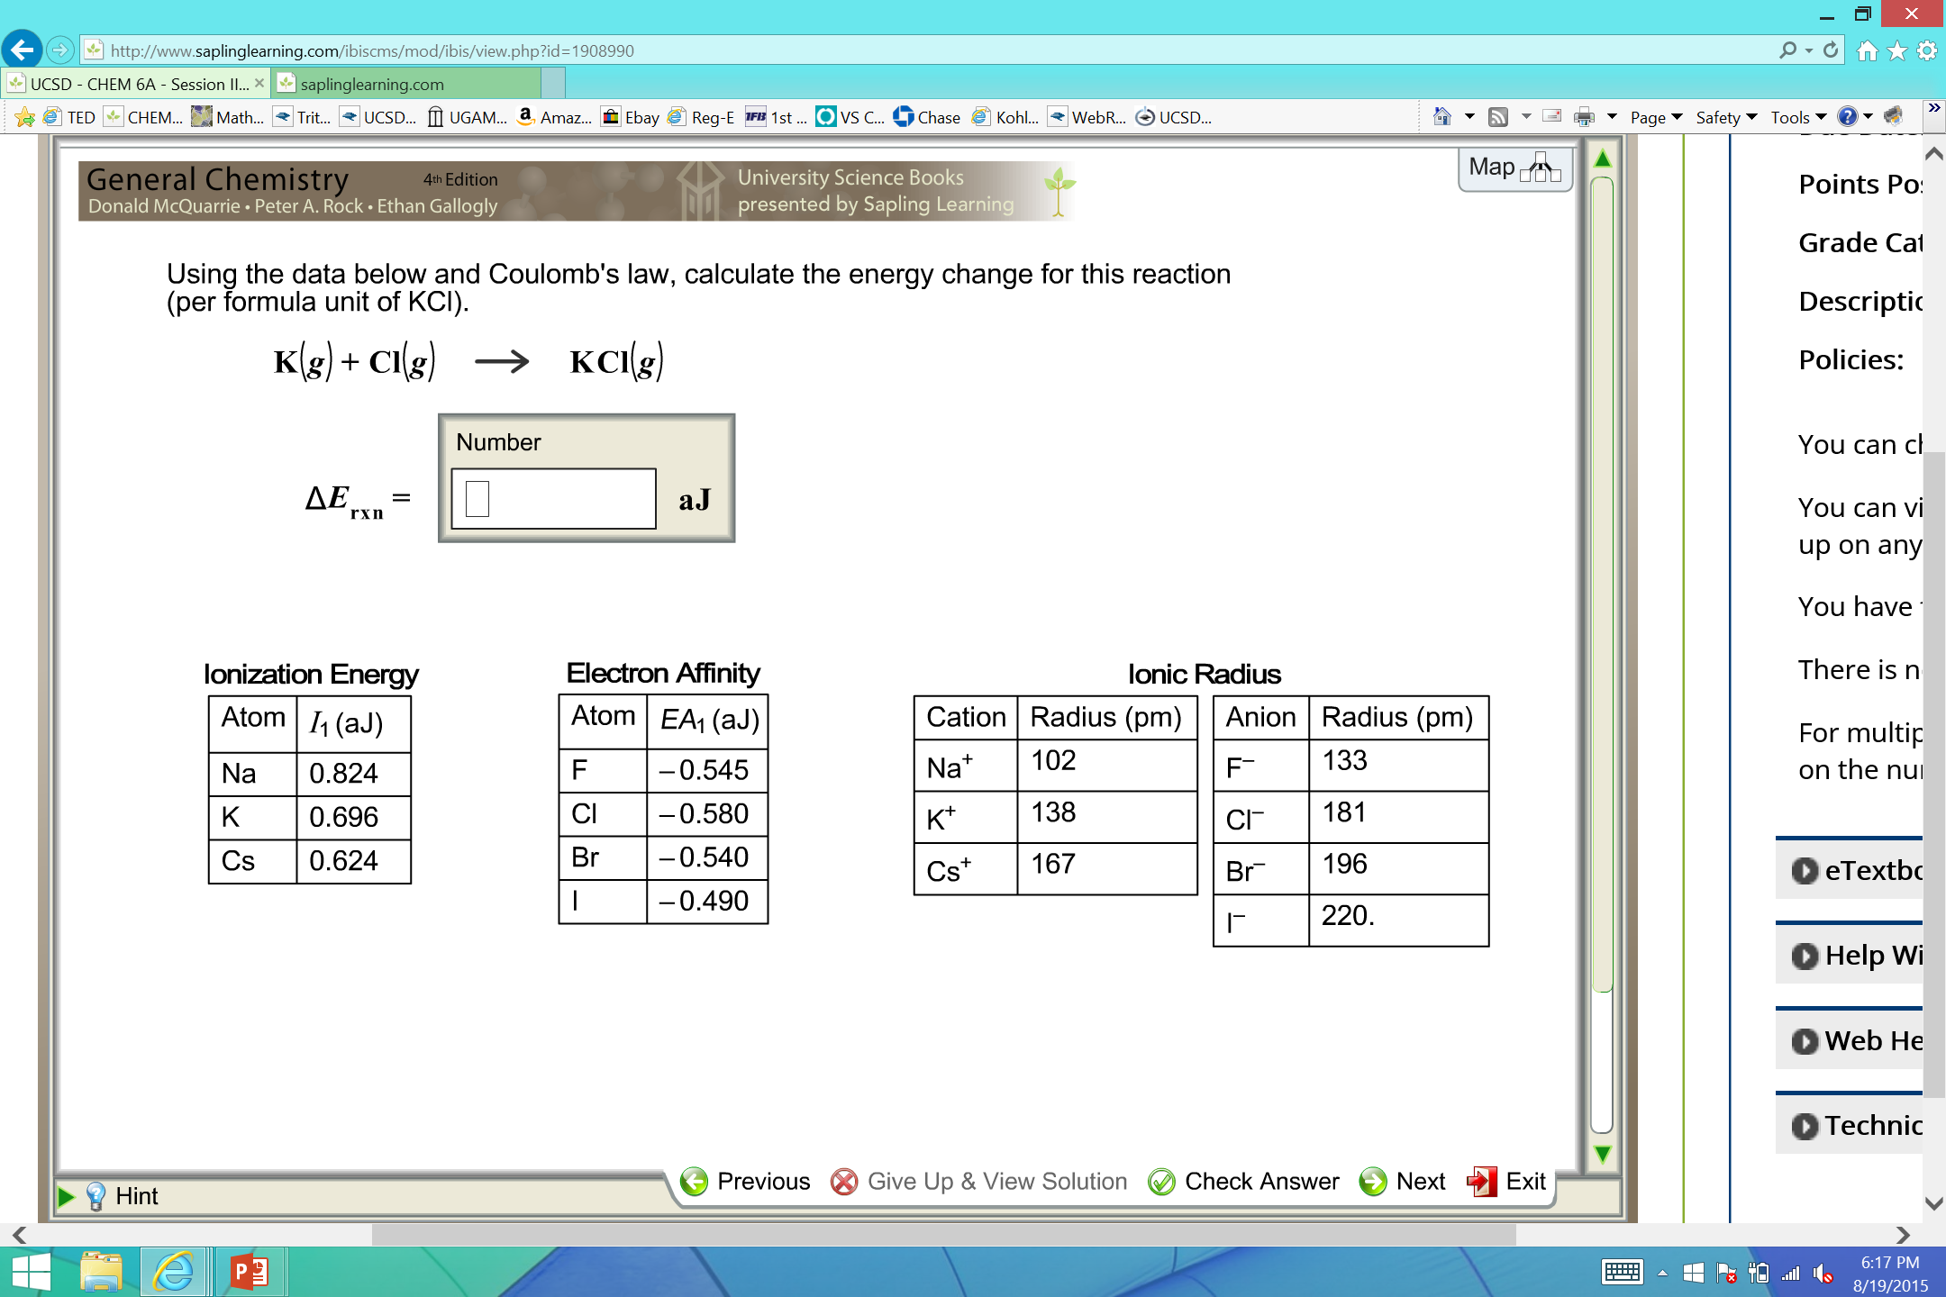The width and height of the screenshot is (1946, 1297).
Task: Click Give Up & View Solution
Action: 978,1181
